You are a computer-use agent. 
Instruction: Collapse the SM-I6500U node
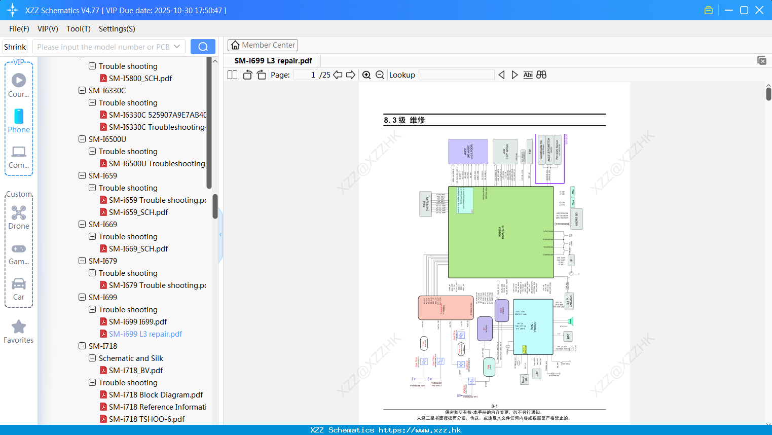[x=82, y=139]
